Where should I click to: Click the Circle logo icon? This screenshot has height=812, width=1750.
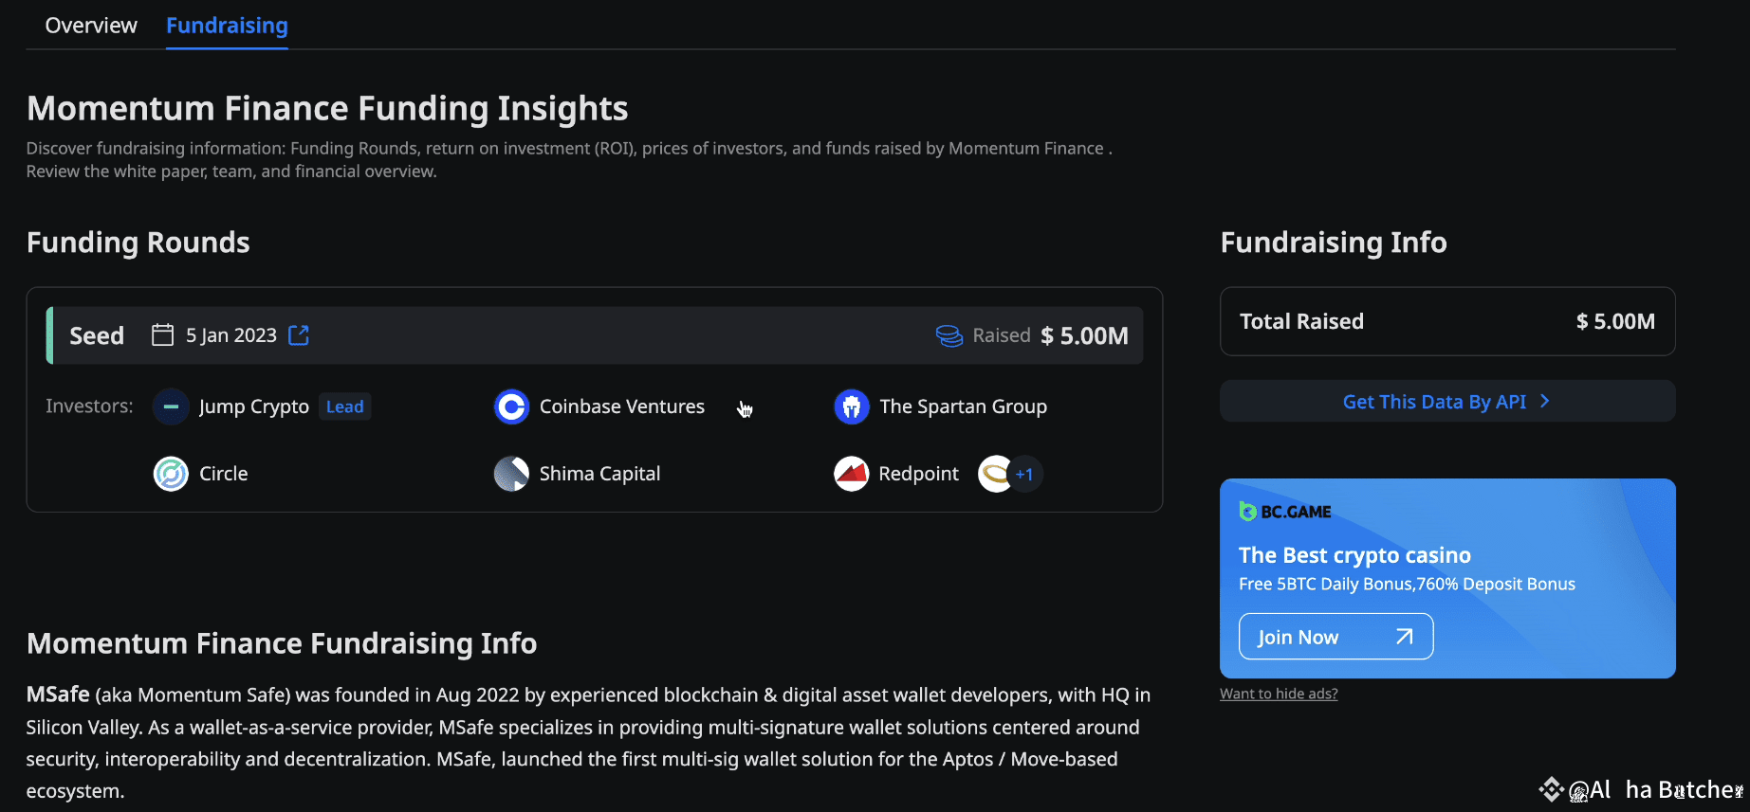(171, 474)
